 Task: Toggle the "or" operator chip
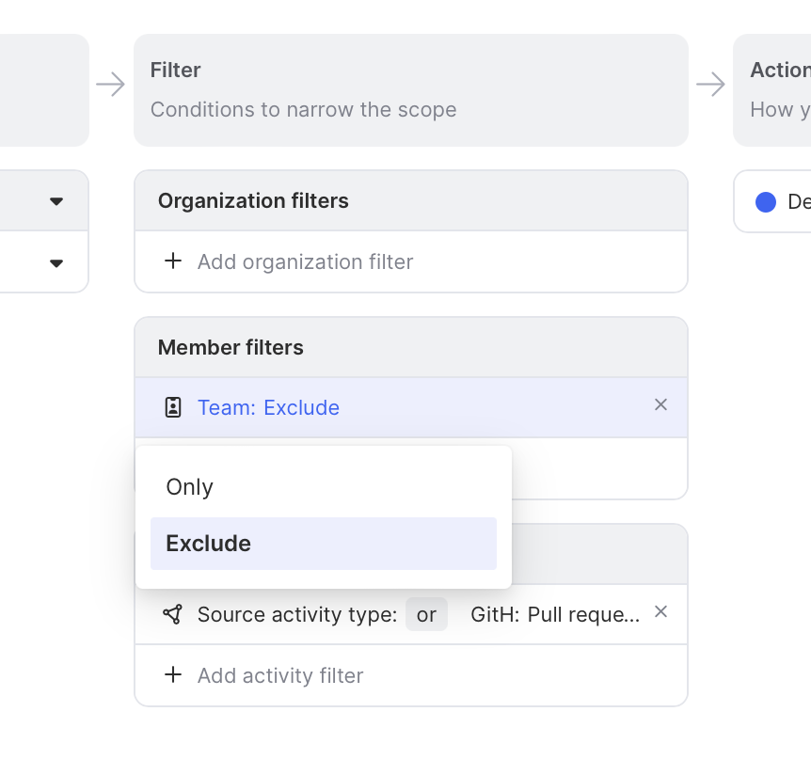[426, 614]
